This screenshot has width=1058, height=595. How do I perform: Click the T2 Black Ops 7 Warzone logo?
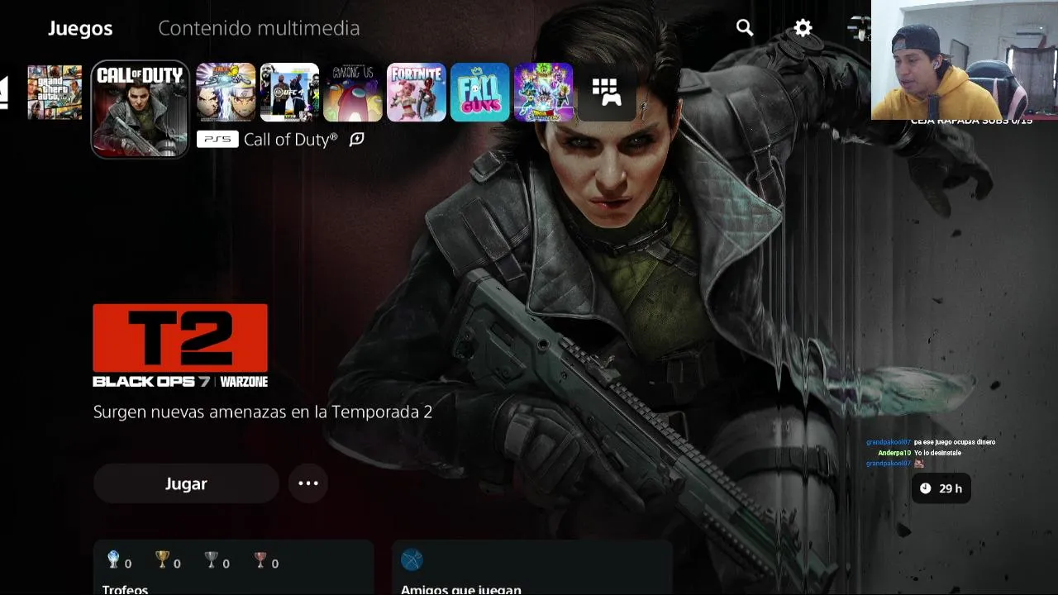point(180,345)
